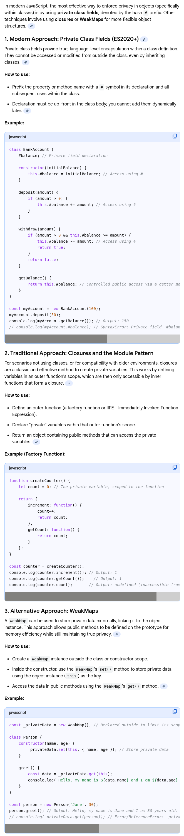Click the citation icon after "form a closure."
This screenshot has height=836, width=184.
[69, 383]
